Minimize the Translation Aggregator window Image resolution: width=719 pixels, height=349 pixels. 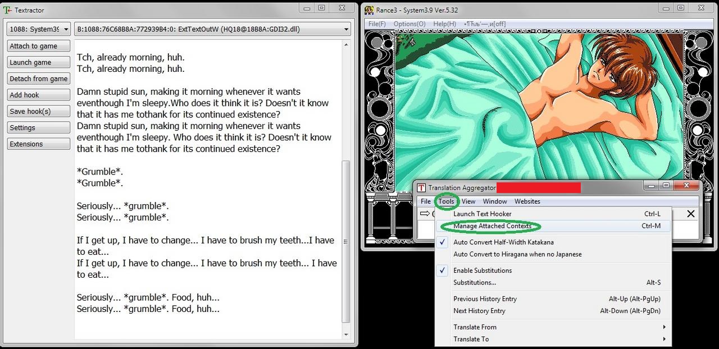point(650,185)
